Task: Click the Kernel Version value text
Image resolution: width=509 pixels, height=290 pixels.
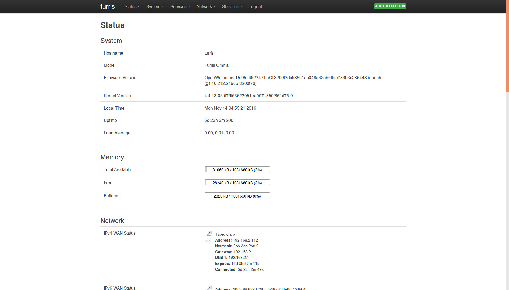Action: coord(248,96)
